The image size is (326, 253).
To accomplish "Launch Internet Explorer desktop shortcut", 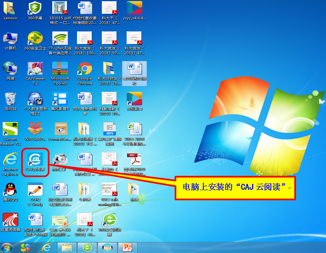I will pos(10,164).
